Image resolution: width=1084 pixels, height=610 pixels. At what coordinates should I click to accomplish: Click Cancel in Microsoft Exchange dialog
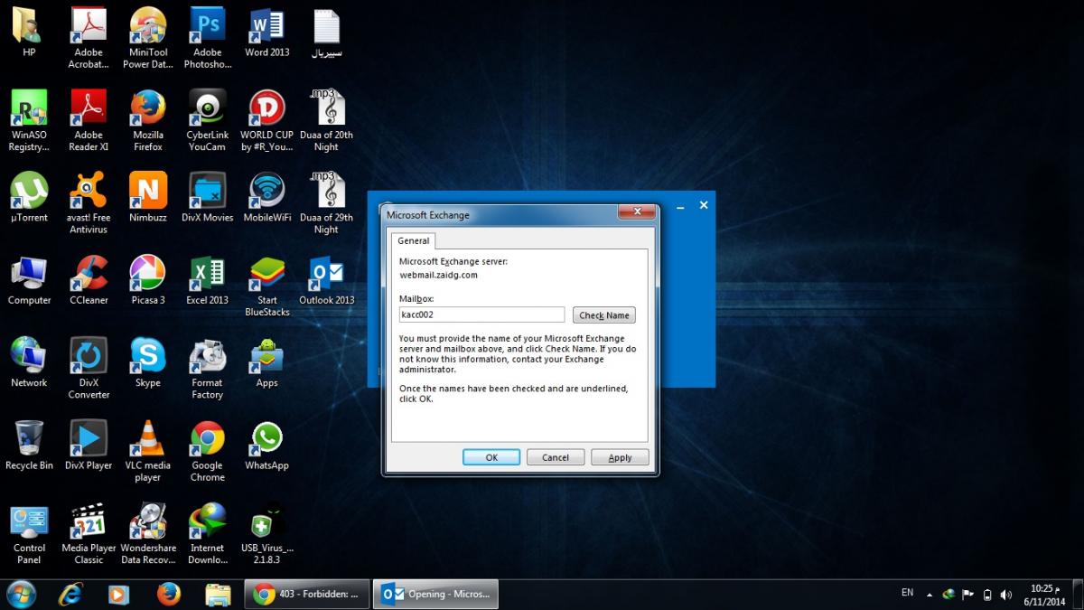click(556, 457)
